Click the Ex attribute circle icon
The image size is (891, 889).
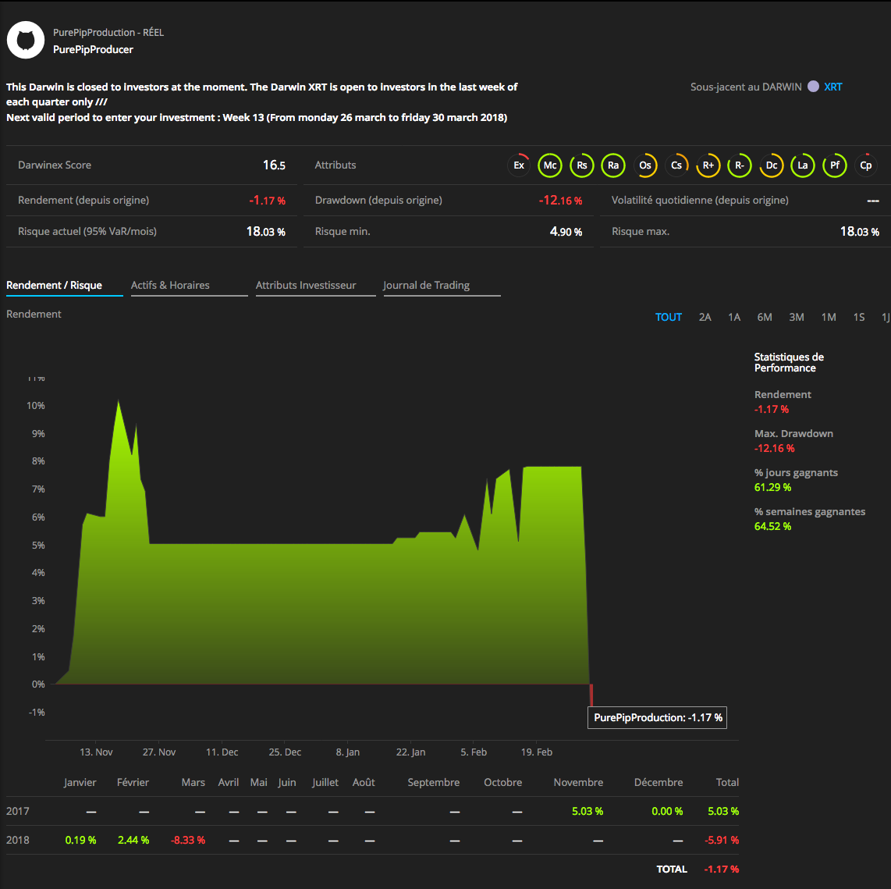pos(519,165)
